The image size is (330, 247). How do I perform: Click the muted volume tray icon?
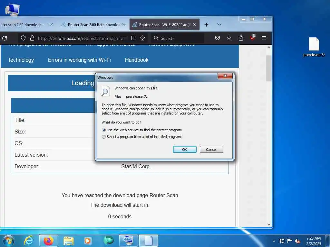(x=297, y=241)
